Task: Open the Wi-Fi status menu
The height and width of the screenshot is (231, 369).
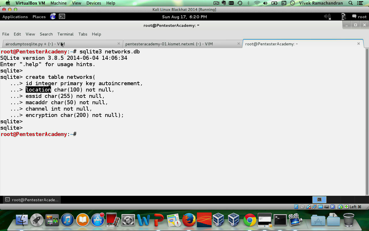Action: coord(257,3)
